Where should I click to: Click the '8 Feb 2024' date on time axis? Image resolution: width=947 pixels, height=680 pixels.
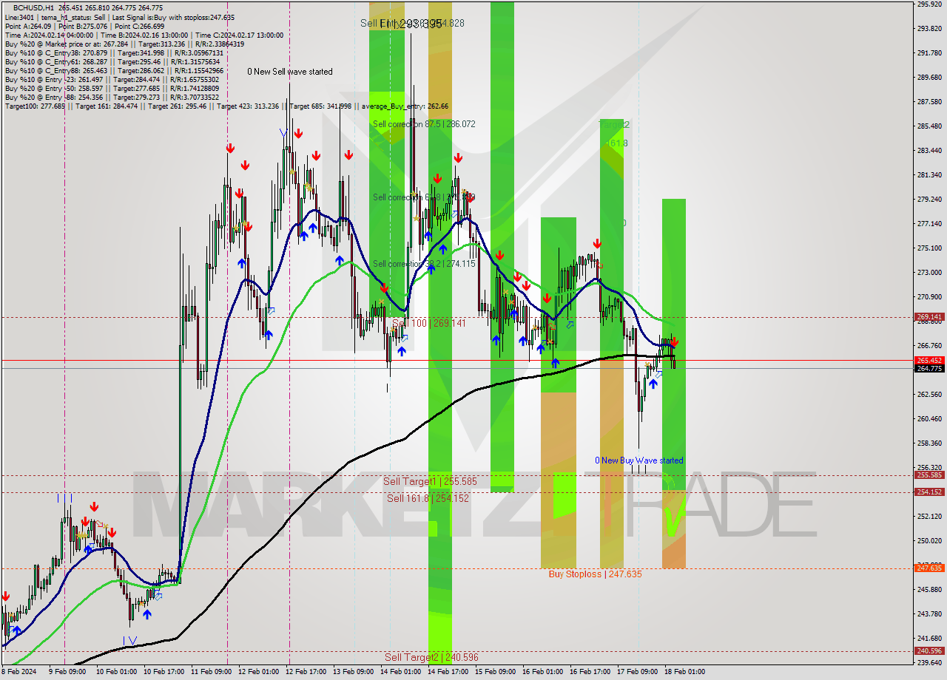(x=20, y=673)
